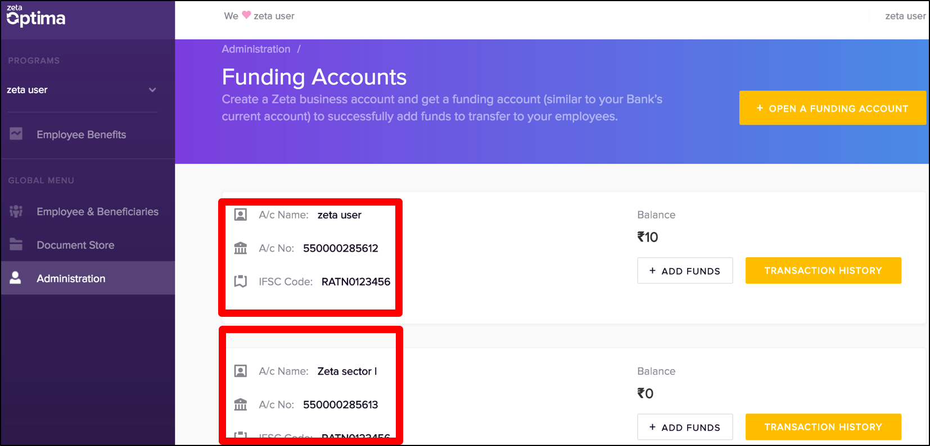Click the profile icon for Zeta sector I account

tap(241, 371)
